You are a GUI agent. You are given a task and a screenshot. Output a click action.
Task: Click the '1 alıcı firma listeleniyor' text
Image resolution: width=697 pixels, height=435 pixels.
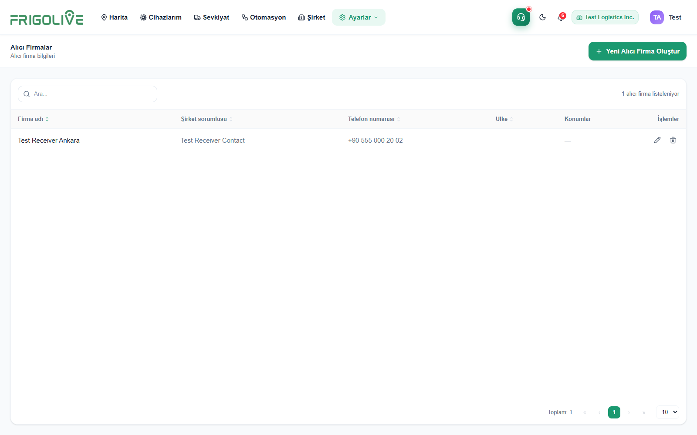650,94
